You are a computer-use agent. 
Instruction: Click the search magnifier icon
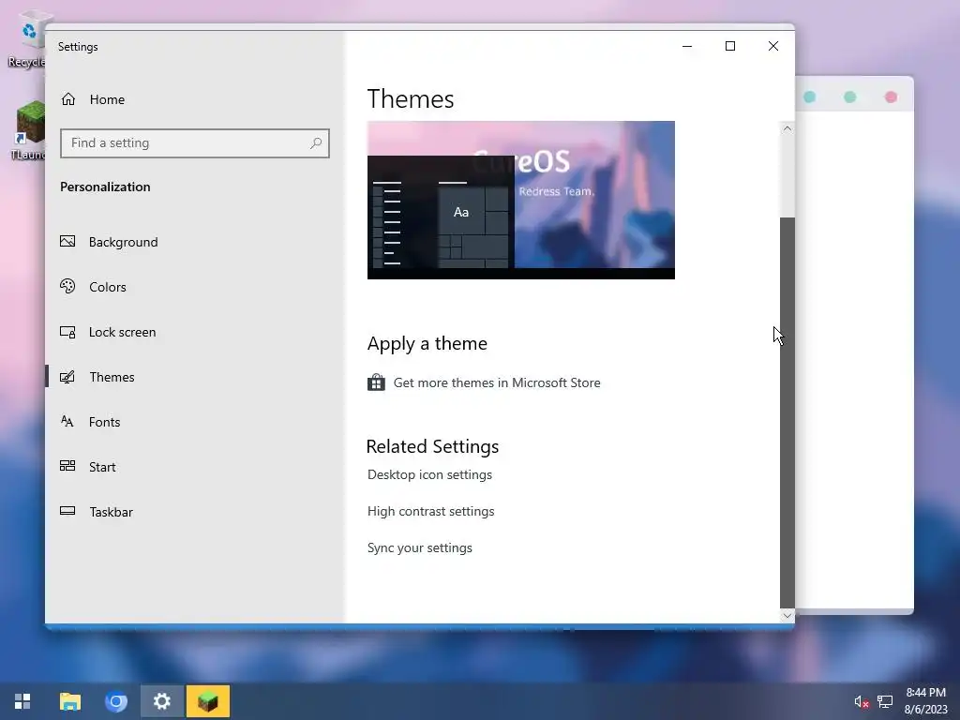pos(316,143)
